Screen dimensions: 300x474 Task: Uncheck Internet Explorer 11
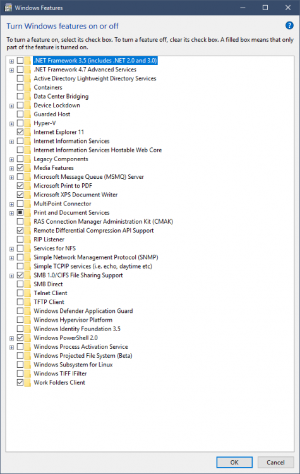pyautogui.click(x=20, y=132)
